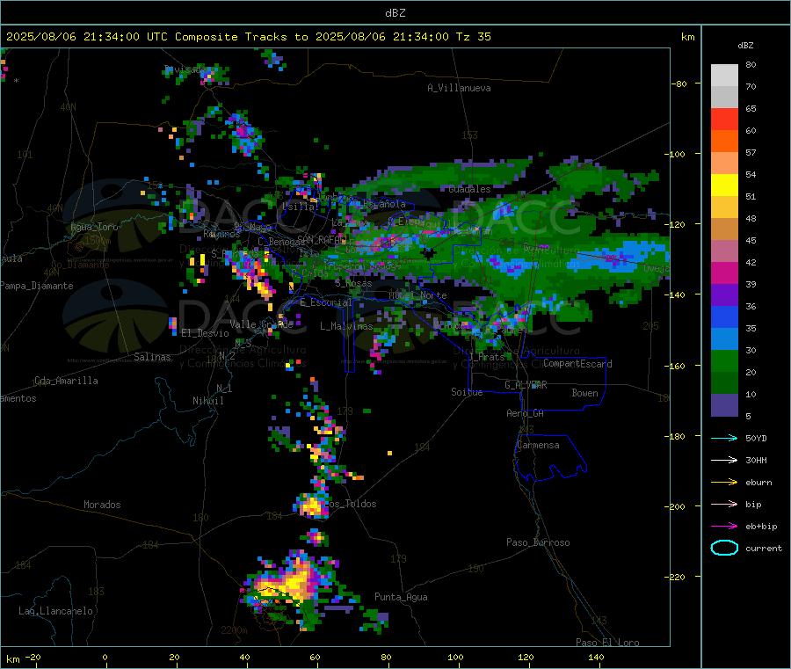Click the CompantEscard label
Viewport: 791px width, 669px height.
pyautogui.click(x=577, y=364)
